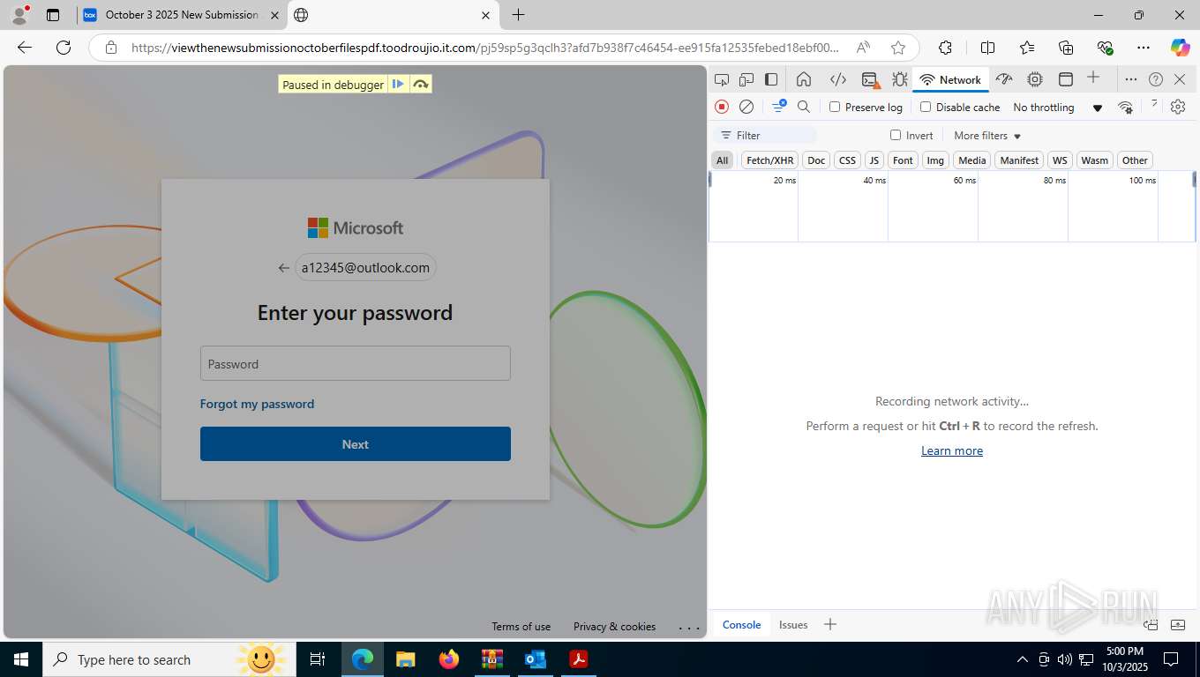The image size is (1200, 677).
Task: Click the browser address bar URL
Action: 484,48
